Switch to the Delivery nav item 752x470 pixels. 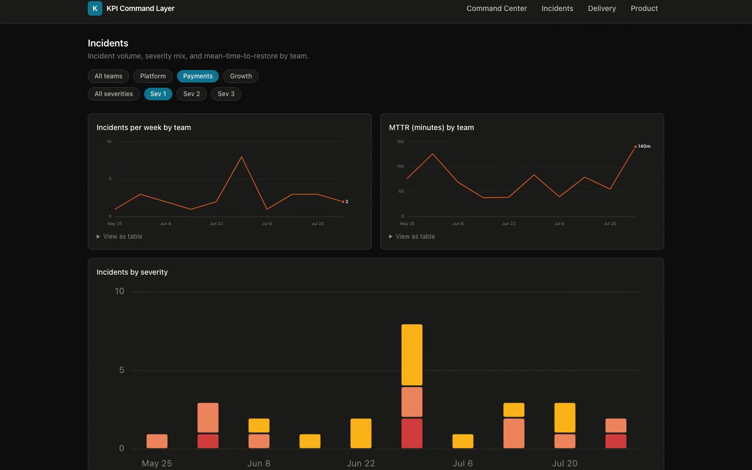[x=602, y=8]
